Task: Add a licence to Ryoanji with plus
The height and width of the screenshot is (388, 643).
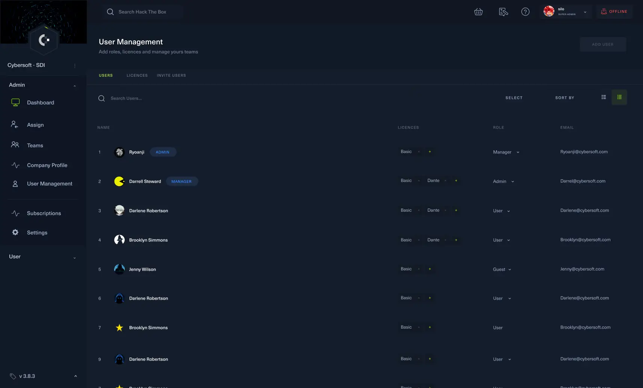Action: 430,152
